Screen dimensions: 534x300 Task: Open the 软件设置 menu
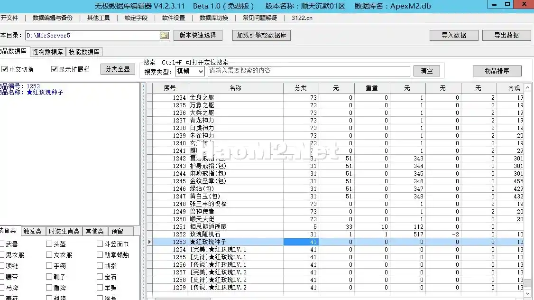point(174,18)
